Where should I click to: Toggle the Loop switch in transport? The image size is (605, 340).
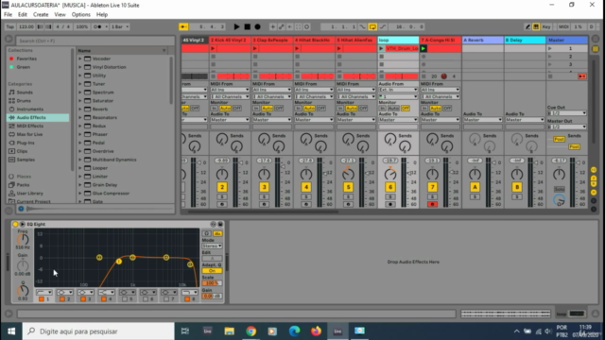click(x=372, y=26)
